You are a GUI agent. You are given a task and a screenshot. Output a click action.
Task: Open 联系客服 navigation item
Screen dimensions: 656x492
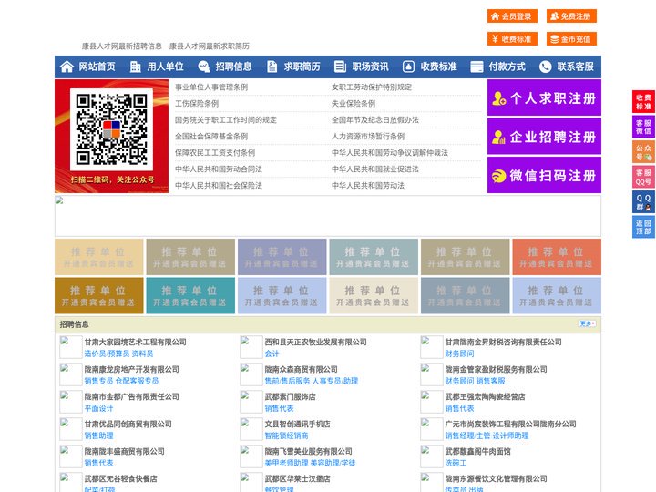click(x=575, y=67)
